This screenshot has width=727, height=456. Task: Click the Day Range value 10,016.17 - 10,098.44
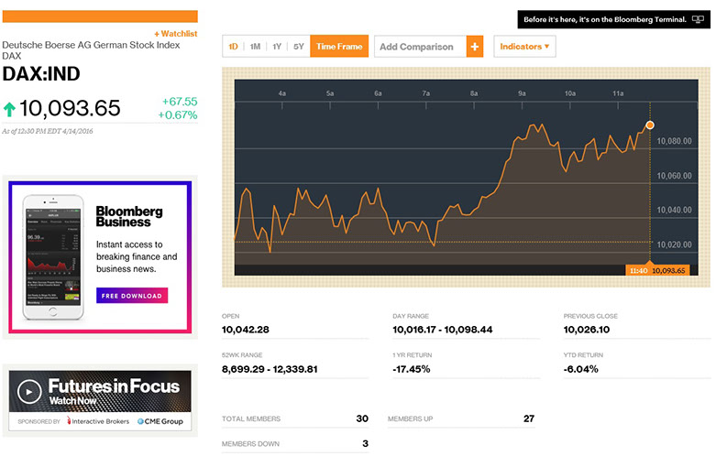coord(442,330)
